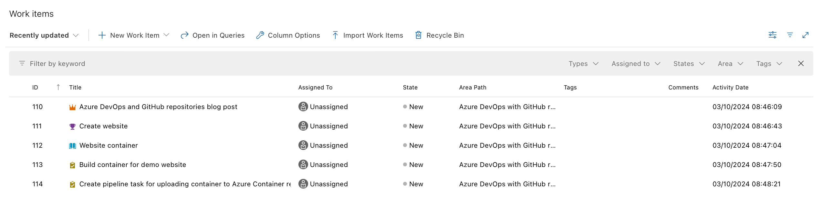Click Open in Queries
This screenshot has width=821, height=204.
pos(213,35)
